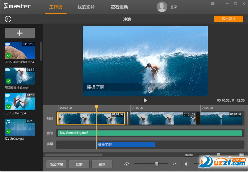Play the video preview
The width and height of the screenshot is (248, 172).
[145, 100]
